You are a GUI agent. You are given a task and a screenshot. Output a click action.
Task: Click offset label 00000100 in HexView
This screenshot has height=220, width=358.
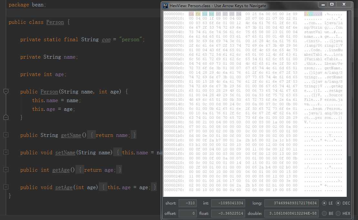[x=174, y=86]
